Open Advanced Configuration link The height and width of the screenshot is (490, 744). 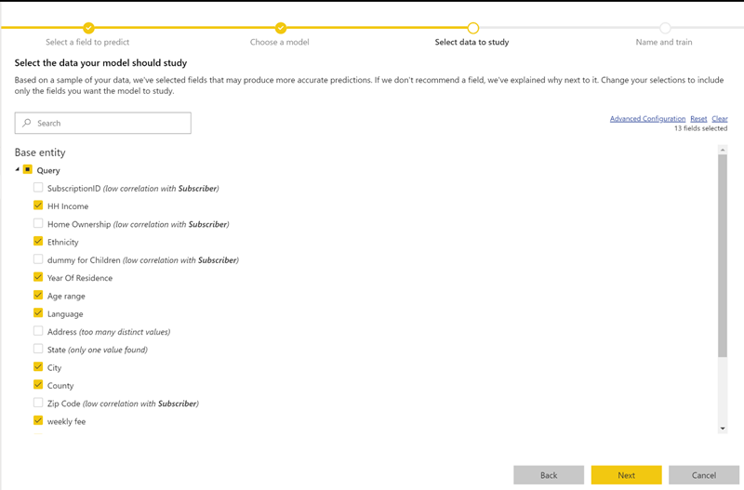coord(647,119)
